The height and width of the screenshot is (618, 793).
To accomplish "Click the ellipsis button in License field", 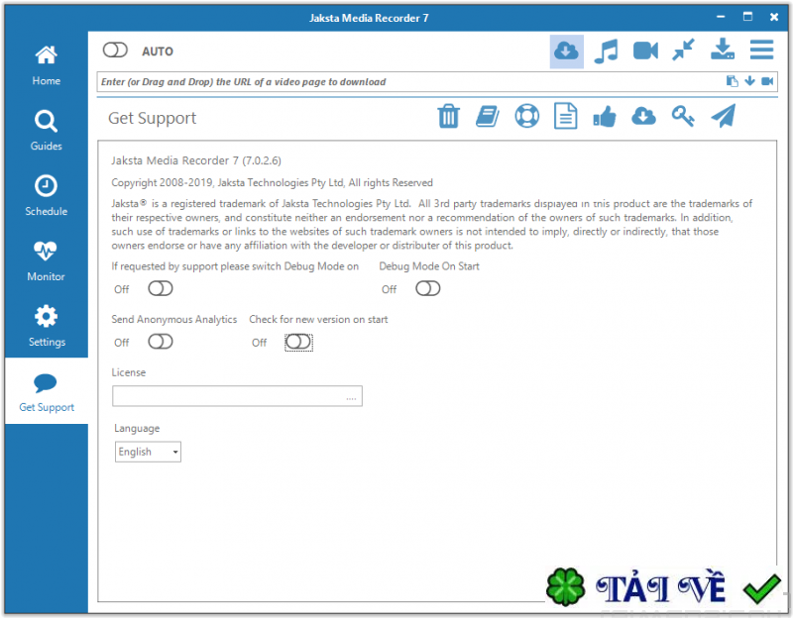I will point(352,398).
